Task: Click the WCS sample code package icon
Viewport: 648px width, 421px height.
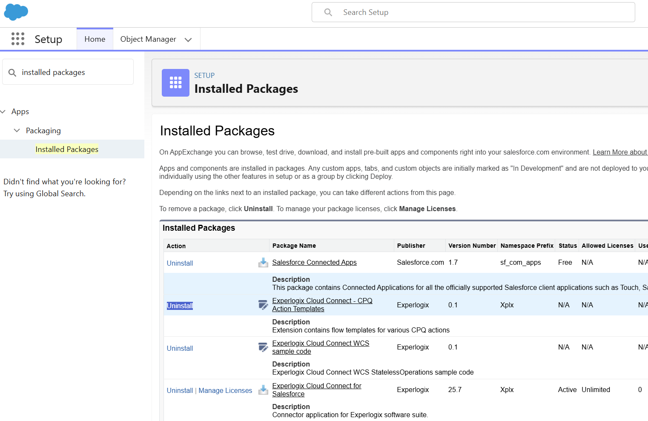Action: click(263, 347)
